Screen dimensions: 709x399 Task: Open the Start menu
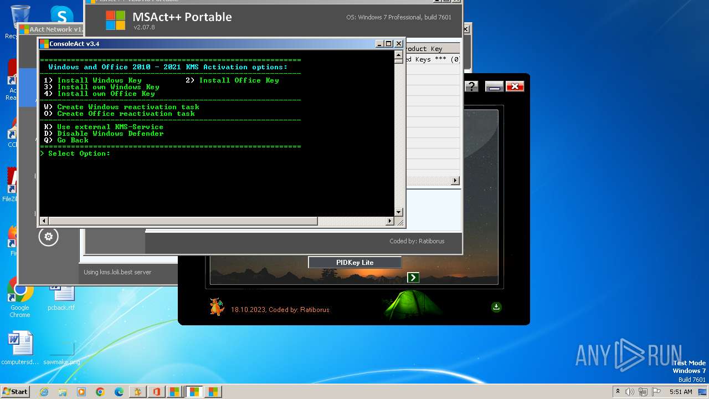pyautogui.click(x=16, y=391)
